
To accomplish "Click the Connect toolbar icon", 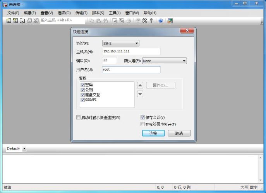I will tap(9, 21).
